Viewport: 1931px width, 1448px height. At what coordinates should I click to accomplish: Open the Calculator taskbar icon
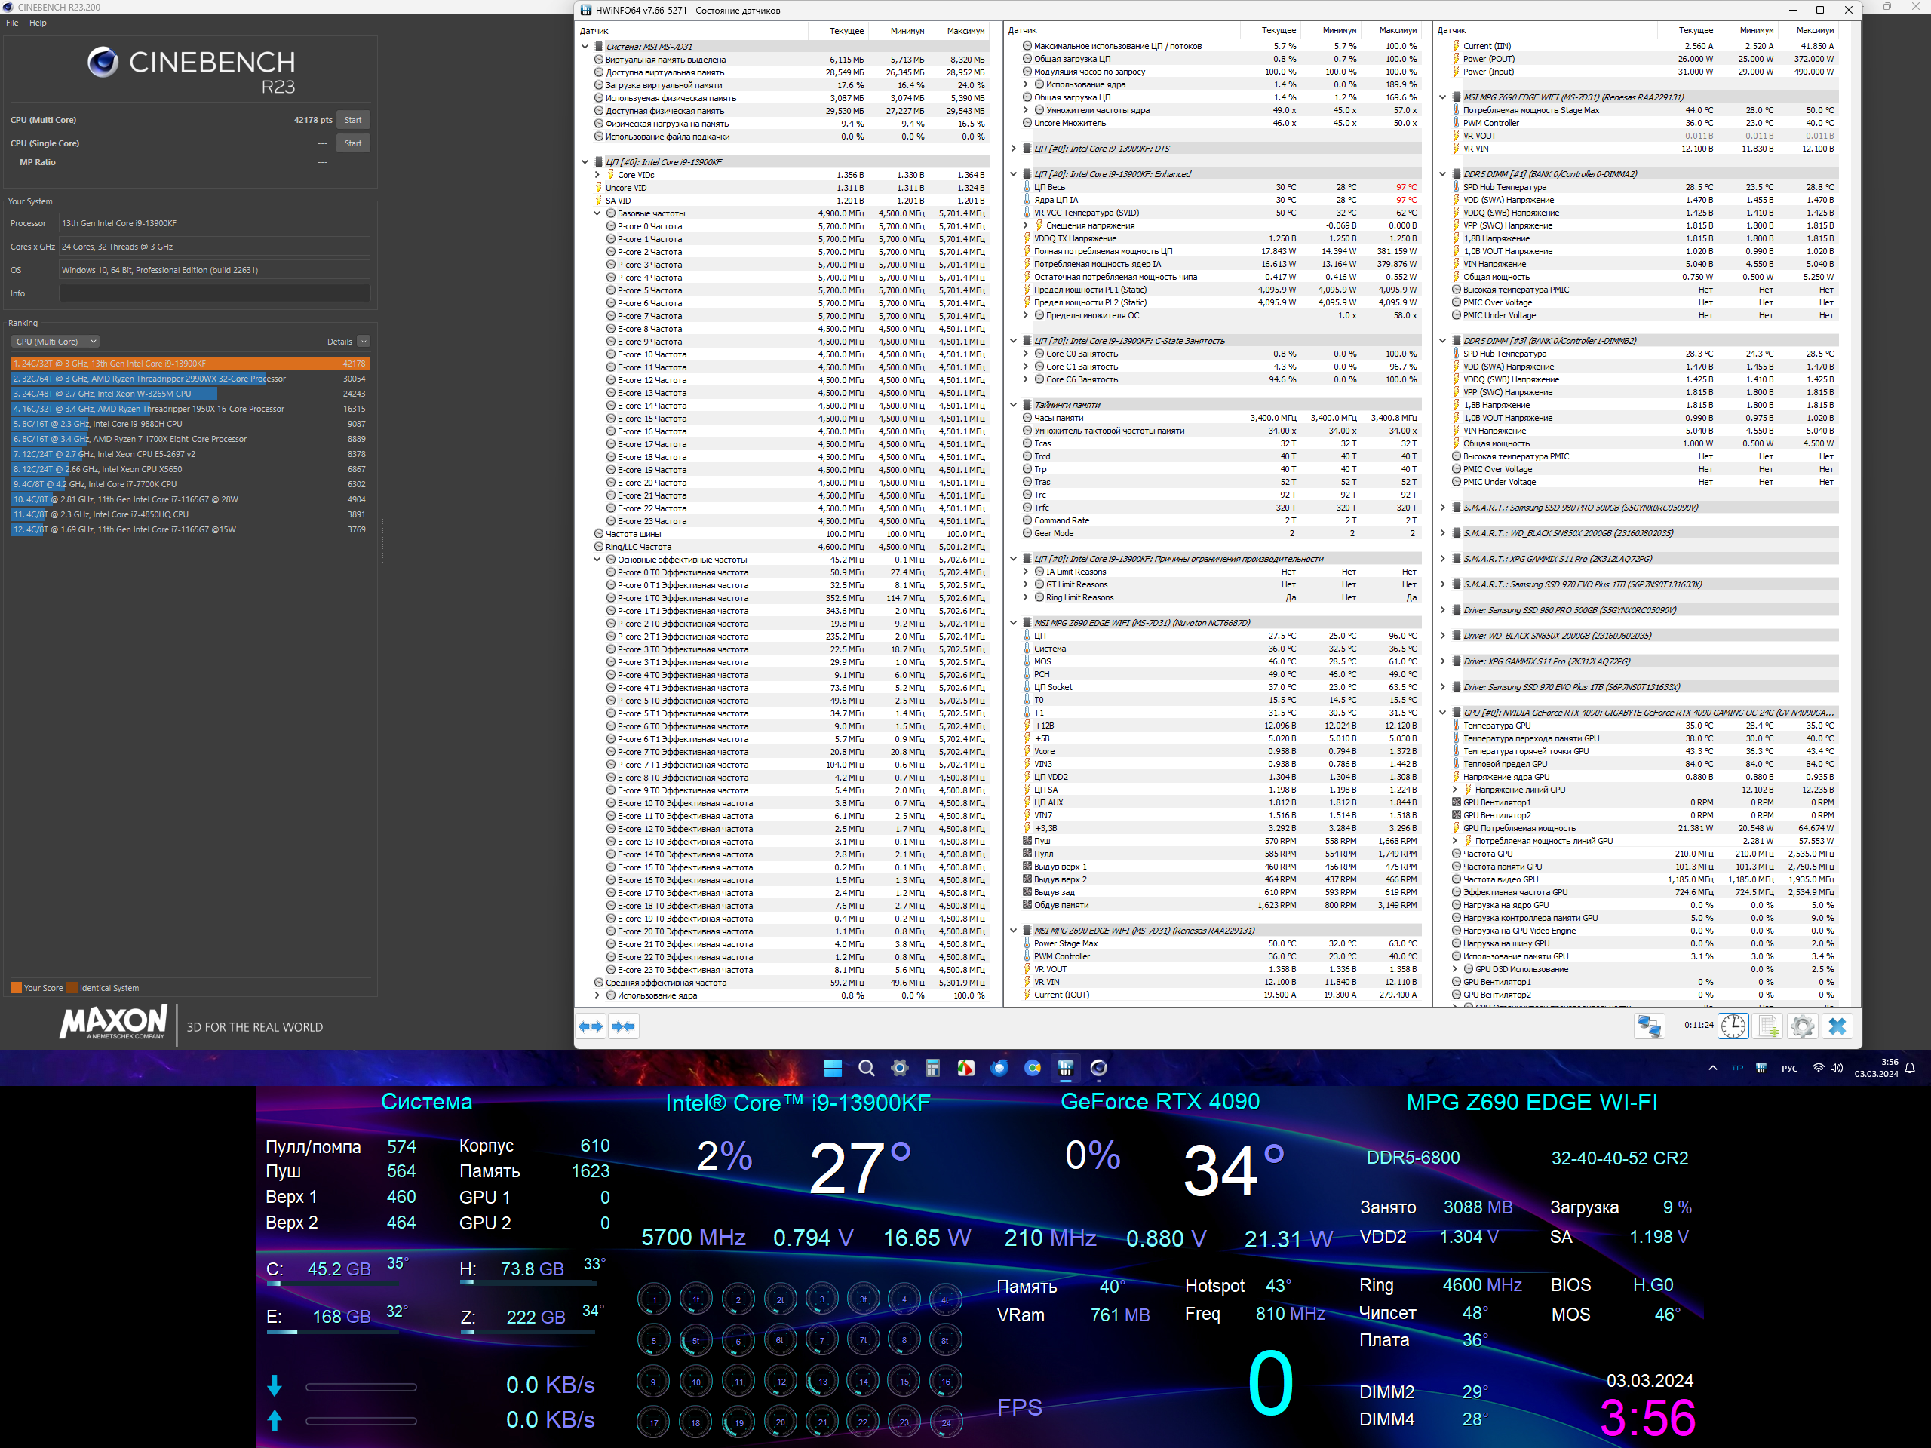(x=933, y=1067)
